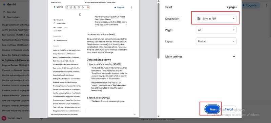Image resolution: width=271 pixels, height=123 pixels.
Task: Click the New chat pencil icon
Action: point(4,12)
